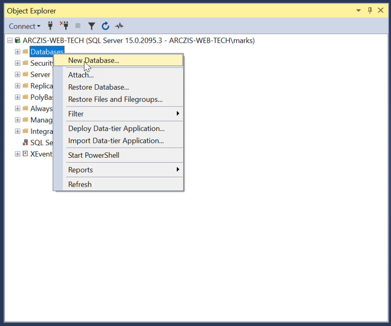The width and height of the screenshot is (391, 326).
Task: Click the Management folder icon
Action: (25, 120)
